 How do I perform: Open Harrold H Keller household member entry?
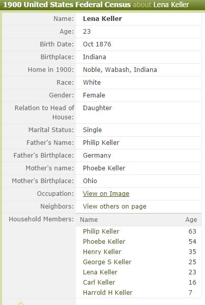pyautogui.click(x=108, y=293)
